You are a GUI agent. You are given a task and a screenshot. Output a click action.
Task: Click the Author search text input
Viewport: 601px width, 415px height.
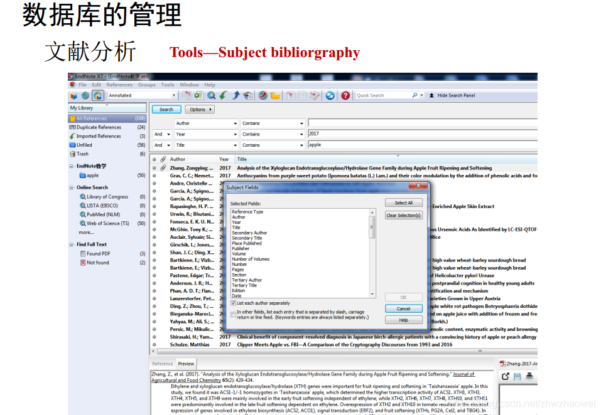[423, 123]
